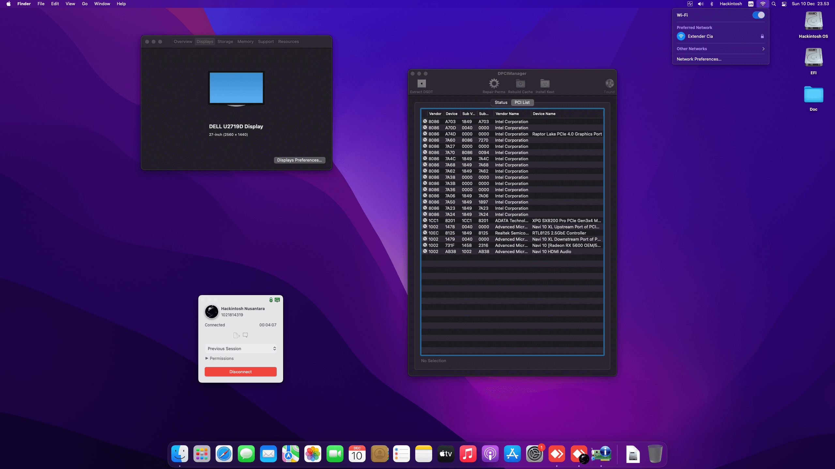
Task: Open the Support tab in About This Mac
Action: [x=266, y=42]
